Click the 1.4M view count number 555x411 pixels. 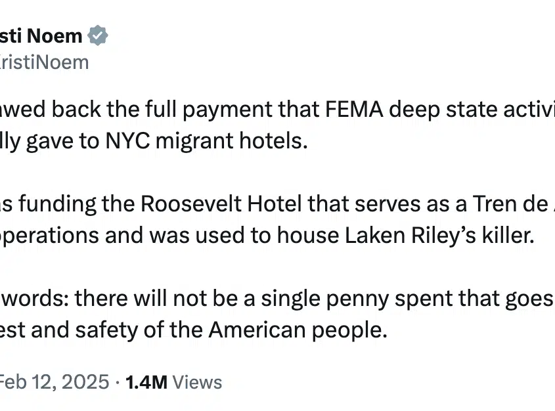coord(146,382)
